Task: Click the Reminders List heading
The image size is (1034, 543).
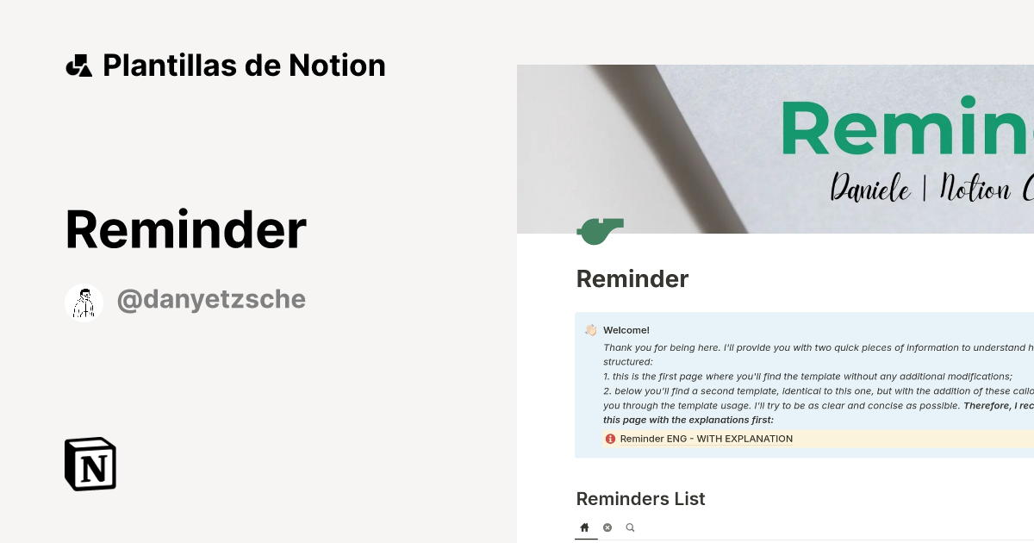Action: tap(640, 499)
